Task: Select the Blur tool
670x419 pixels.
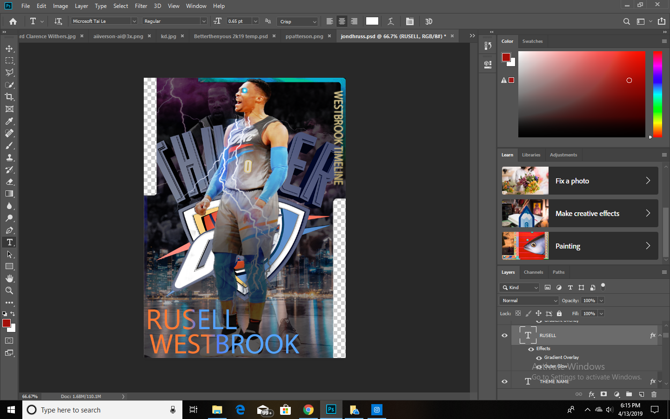Action: (x=9, y=206)
